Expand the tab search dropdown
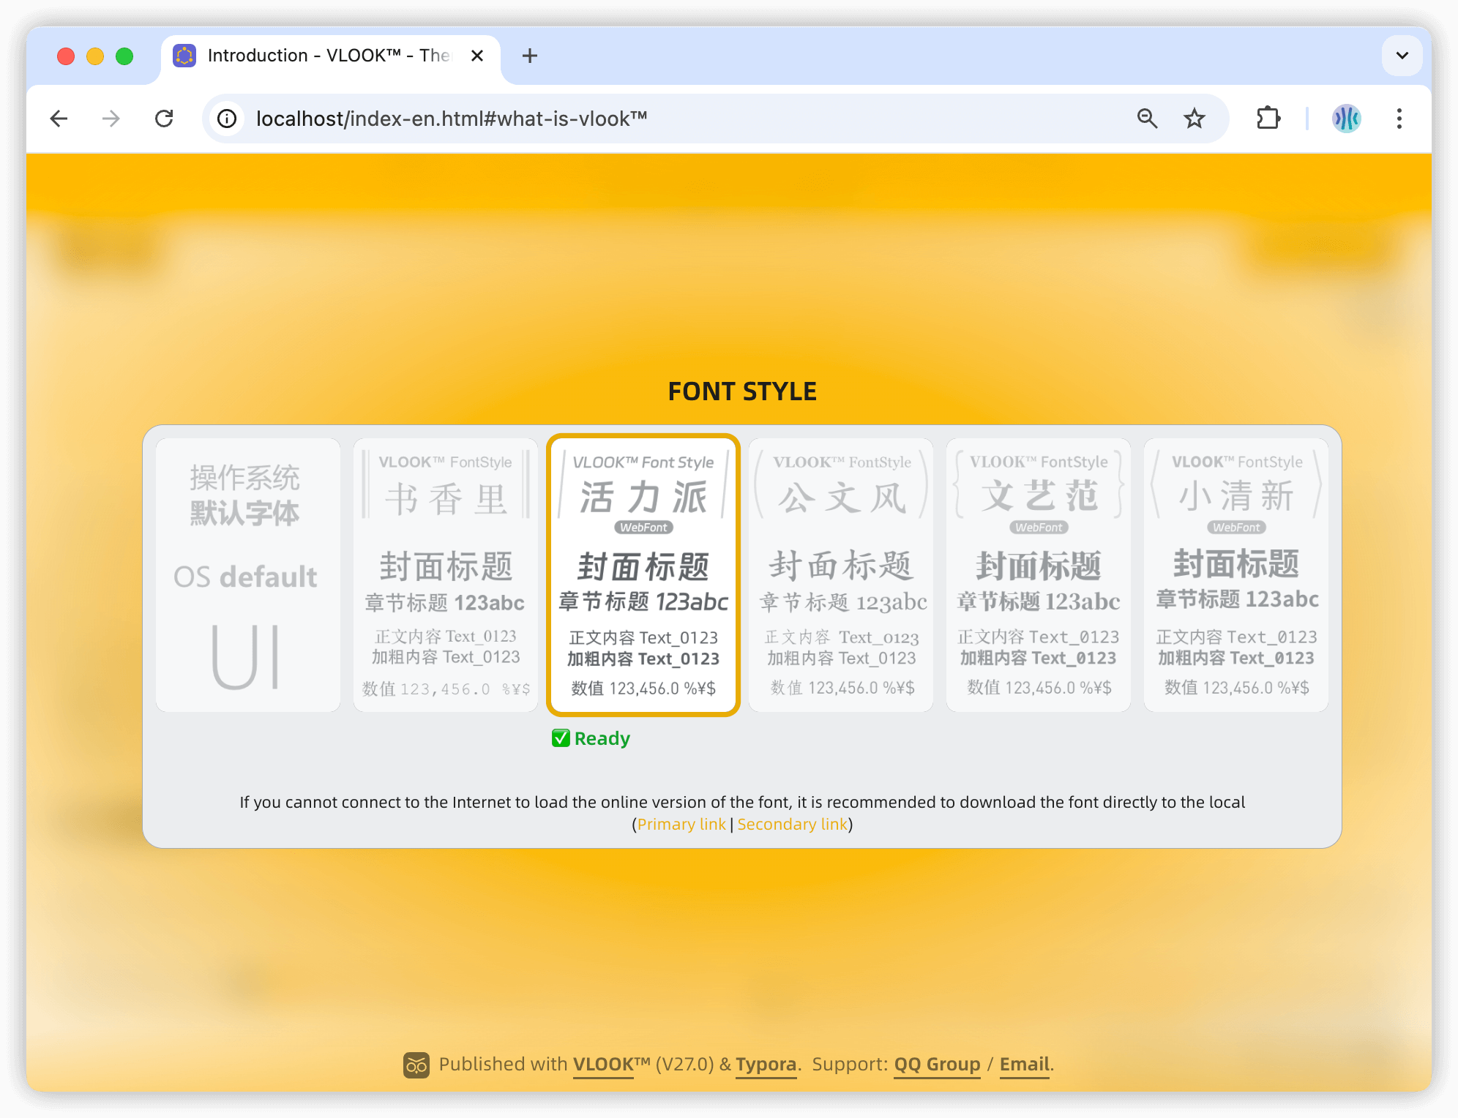Screen dimensions: 1458x1118 tap(1402, 56)
